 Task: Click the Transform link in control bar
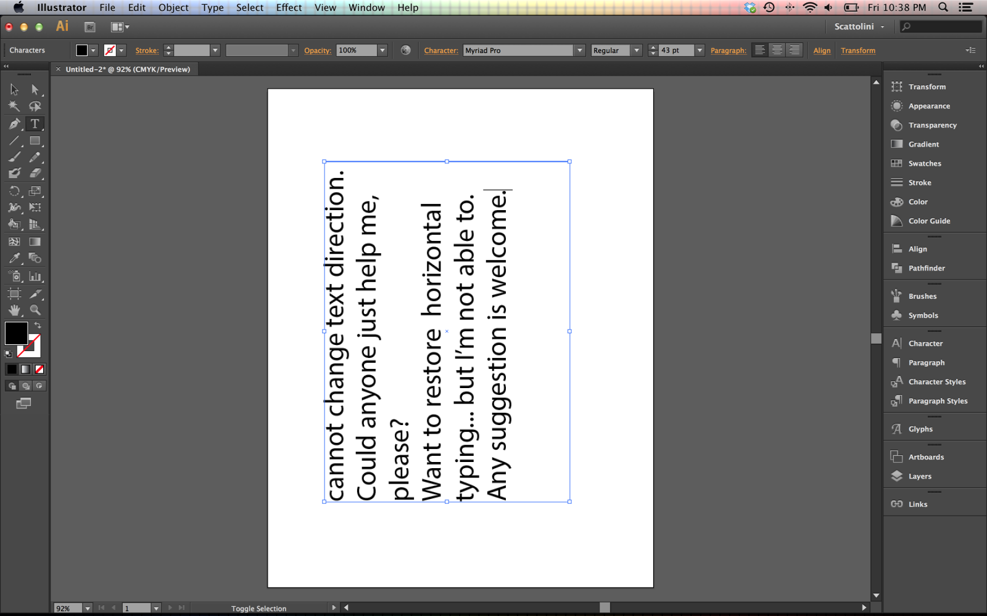point(858,51)
